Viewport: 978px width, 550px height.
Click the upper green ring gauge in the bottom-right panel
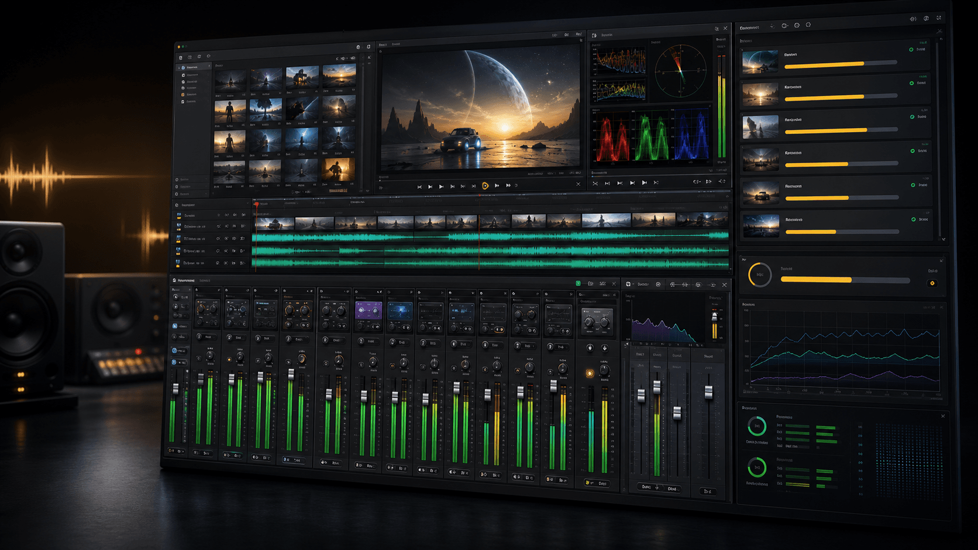(757, 426)
